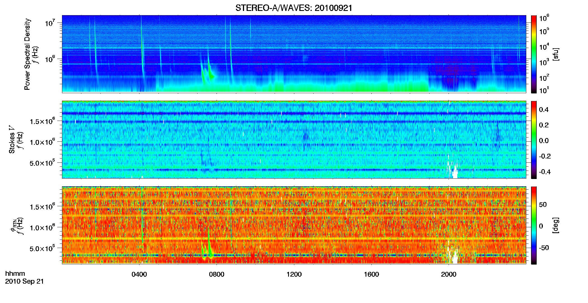
Task: Click the Stokes V axis label
Action: click(12, 139)
